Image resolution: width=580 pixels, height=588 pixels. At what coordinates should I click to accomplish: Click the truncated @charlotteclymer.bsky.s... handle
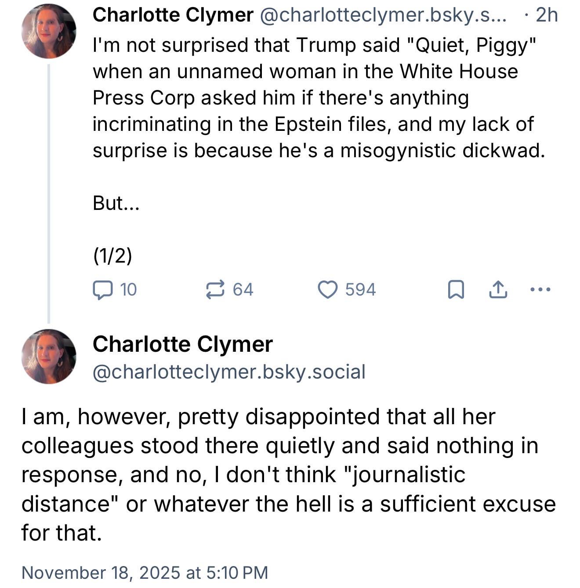pos(383,15)
